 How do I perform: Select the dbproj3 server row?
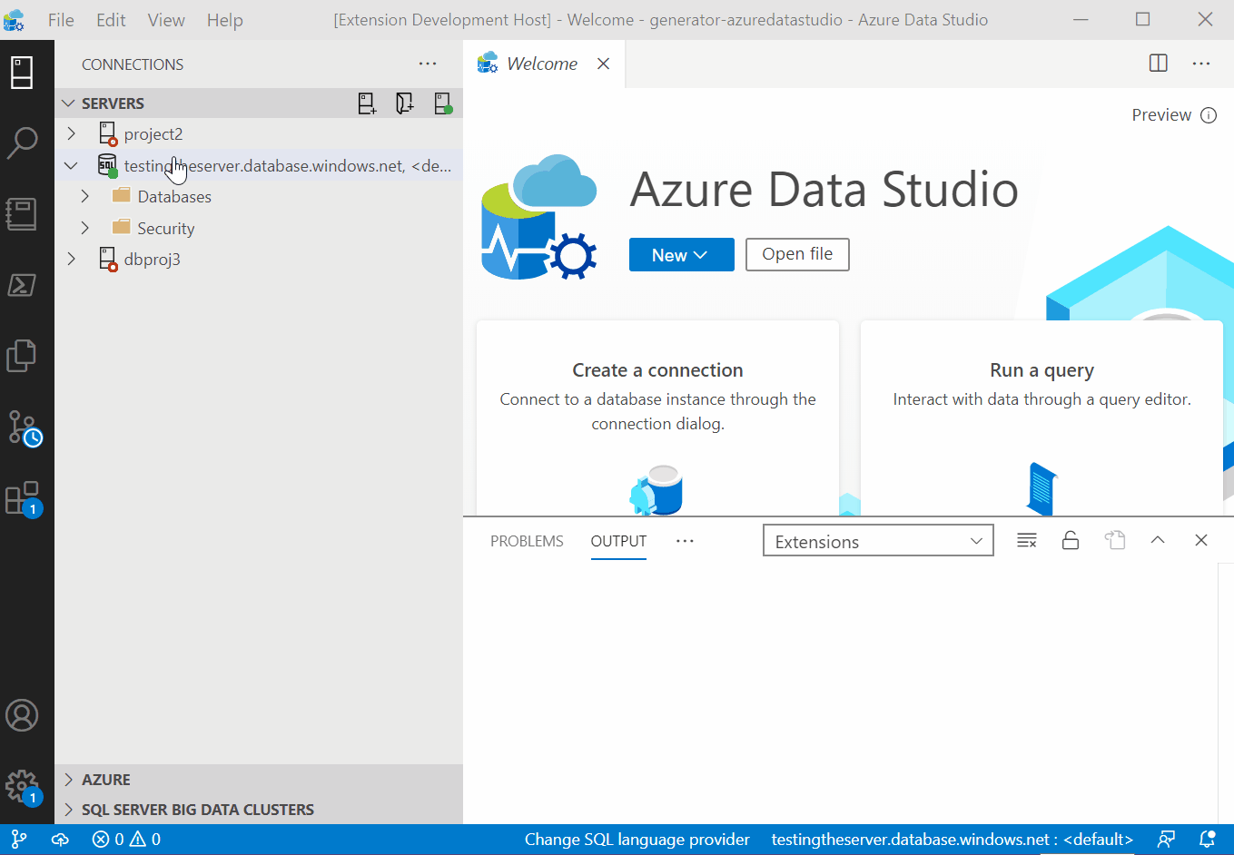coord(259,260)
